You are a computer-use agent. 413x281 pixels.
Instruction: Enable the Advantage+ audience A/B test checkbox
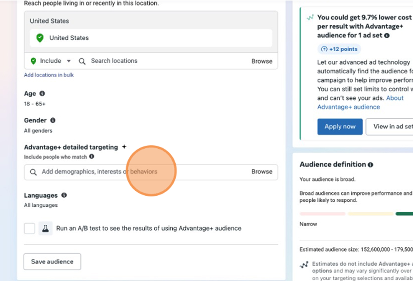[x=29, y=228]
